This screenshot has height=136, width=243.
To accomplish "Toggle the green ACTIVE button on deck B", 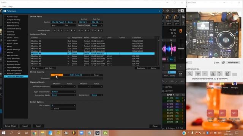I will point(173,66).
